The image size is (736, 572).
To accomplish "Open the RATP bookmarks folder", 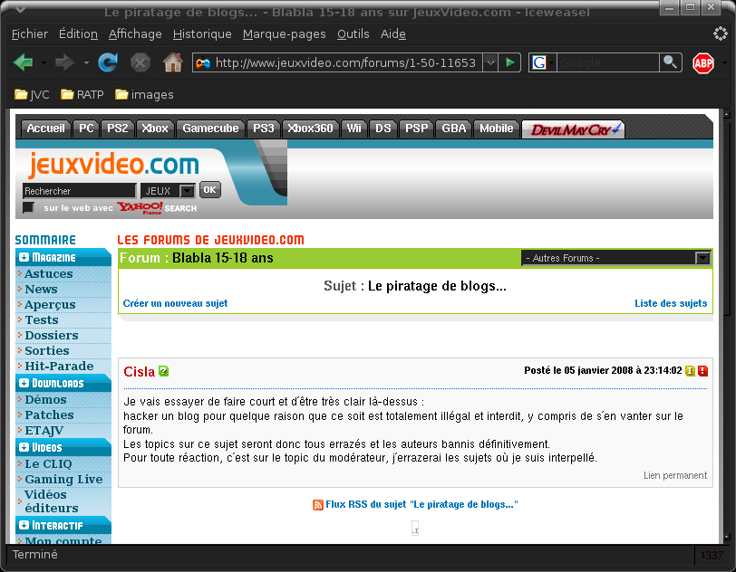I will tap(82, 95).
